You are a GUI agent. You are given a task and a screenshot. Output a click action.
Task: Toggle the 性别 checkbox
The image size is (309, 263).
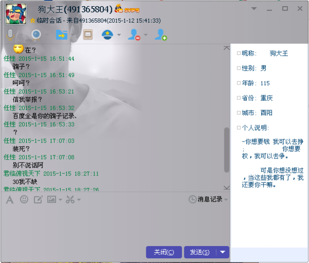pos(238,68)
